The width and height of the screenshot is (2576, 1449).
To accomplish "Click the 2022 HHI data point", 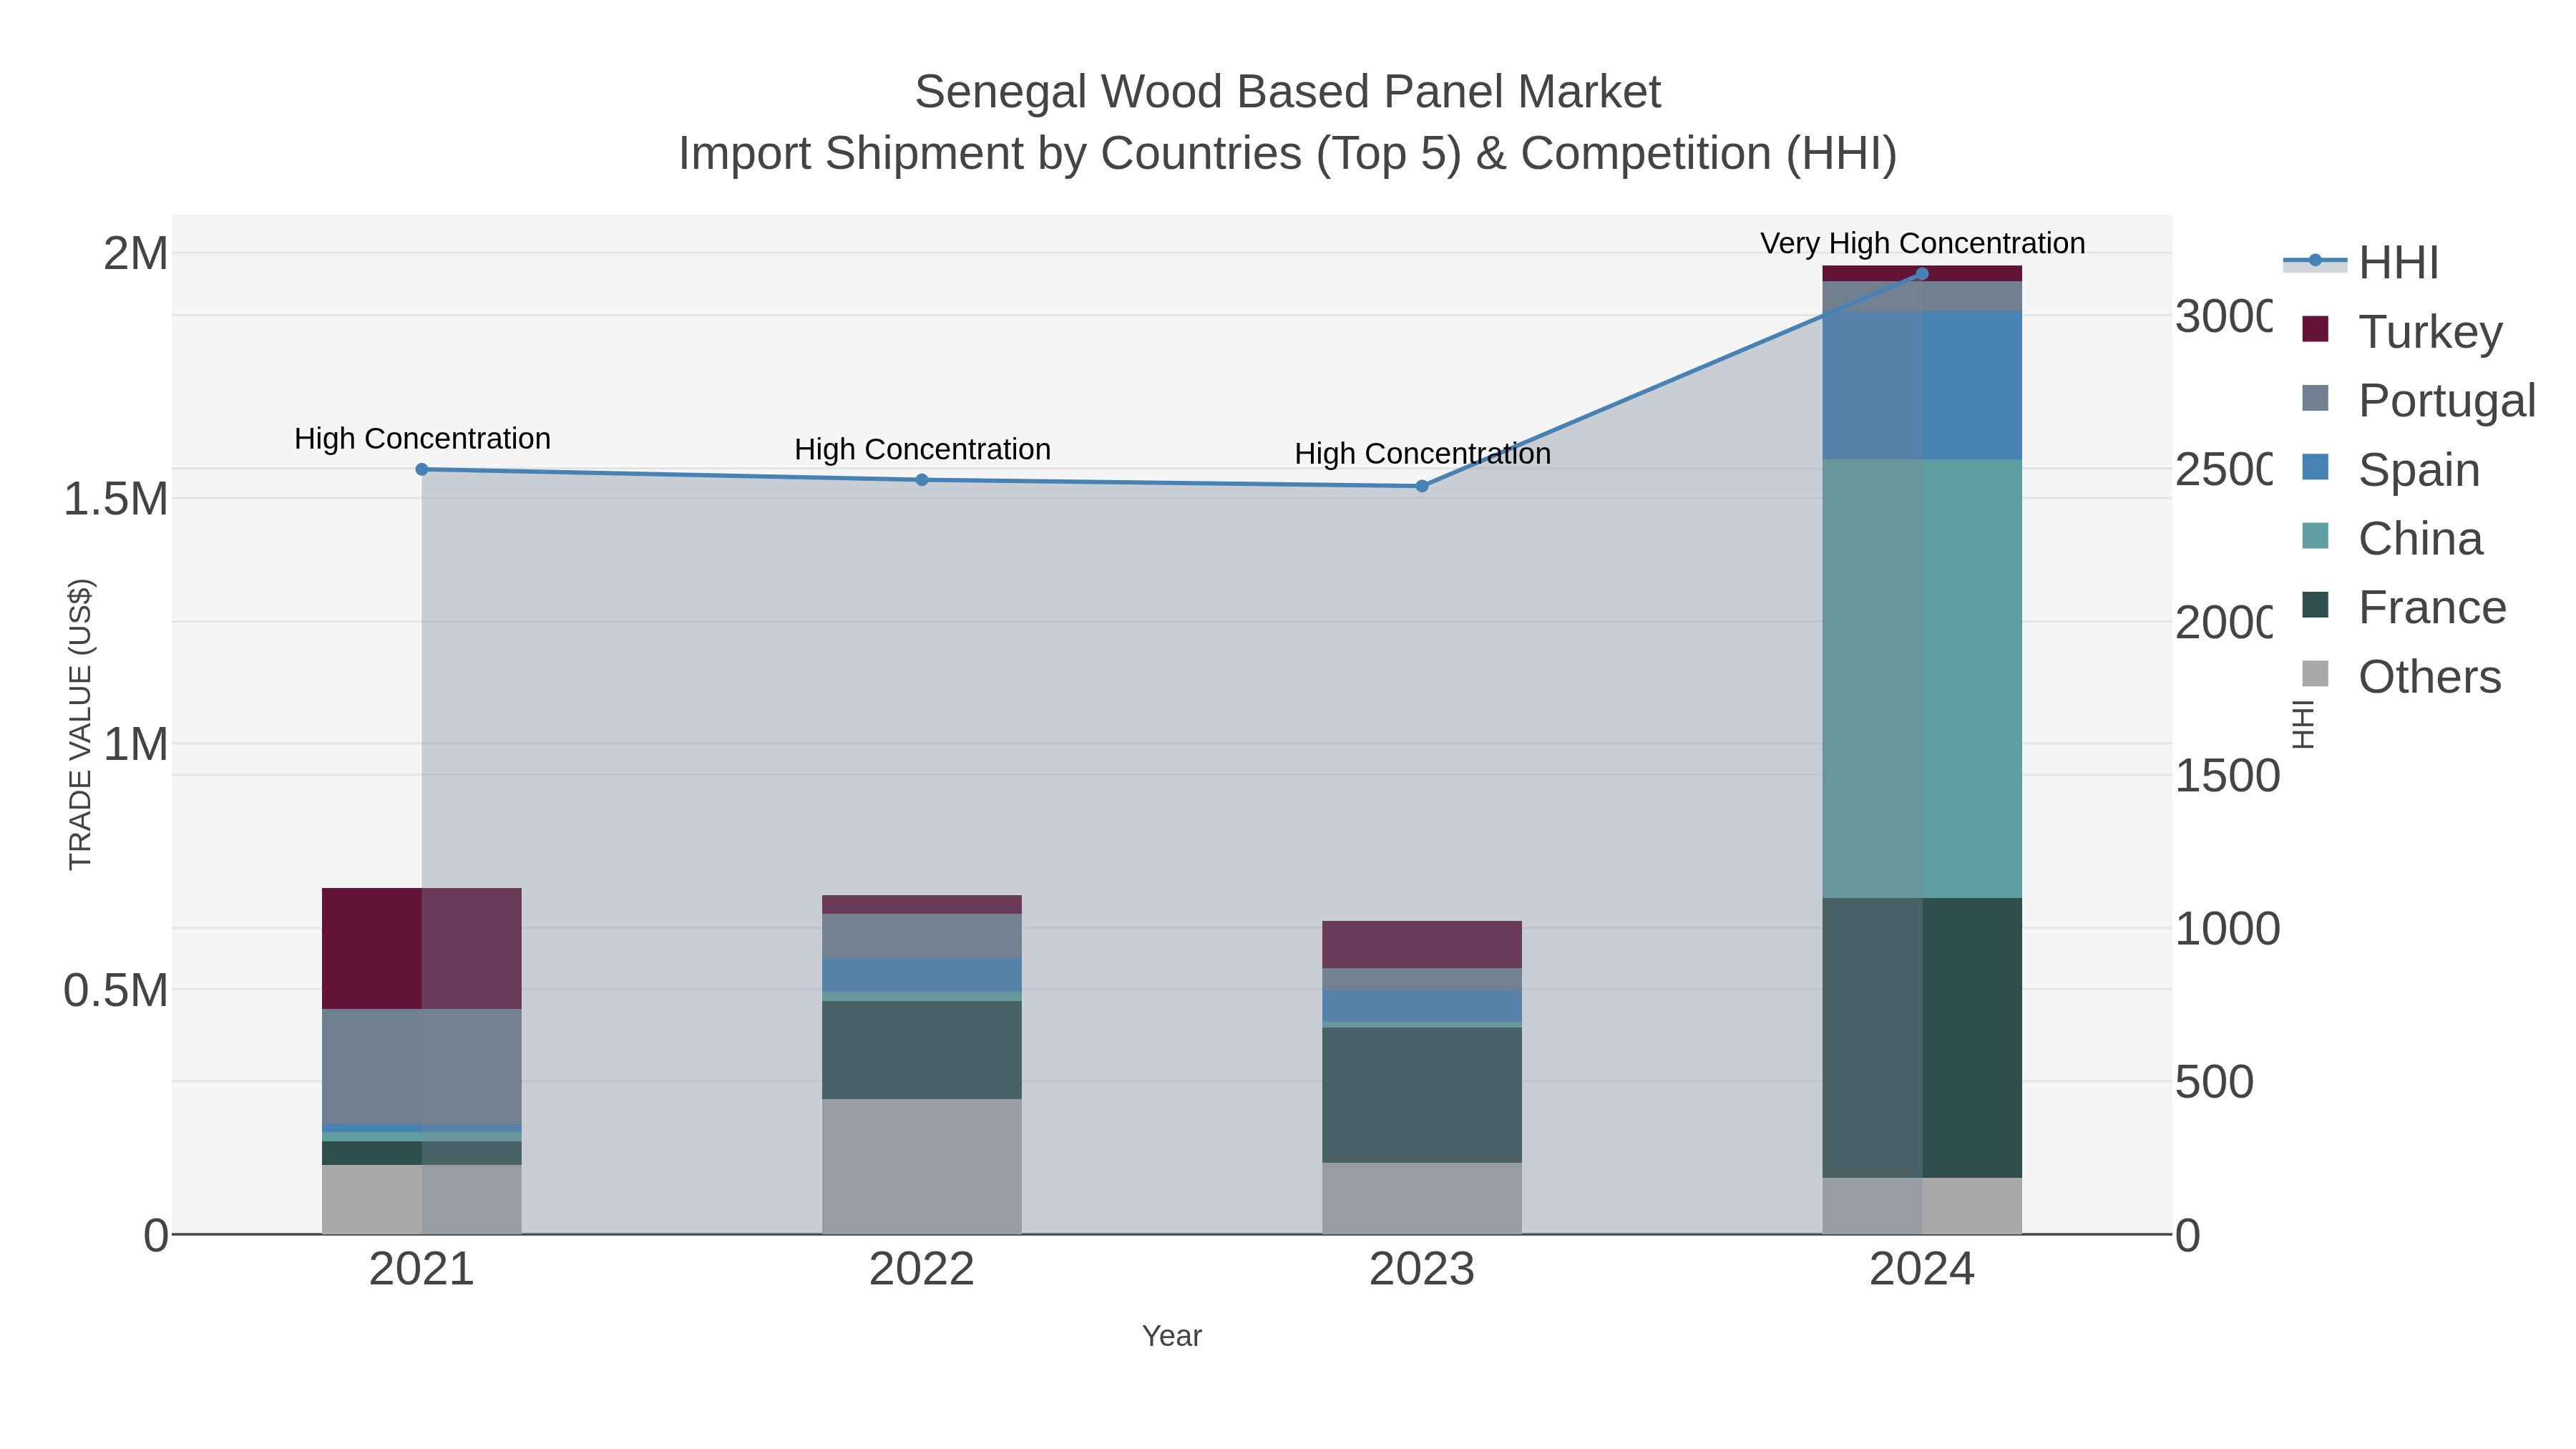I will (922, 480).
